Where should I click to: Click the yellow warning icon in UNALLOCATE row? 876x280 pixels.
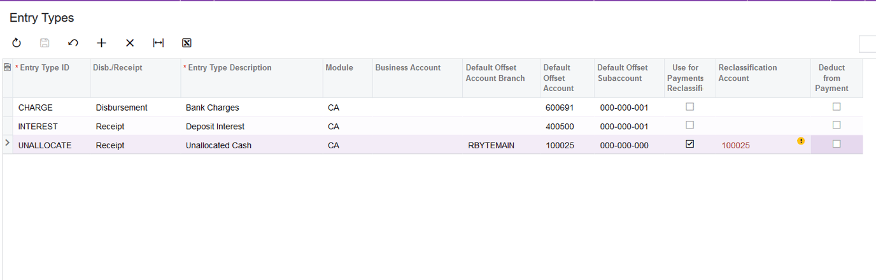tap(801, 141)
